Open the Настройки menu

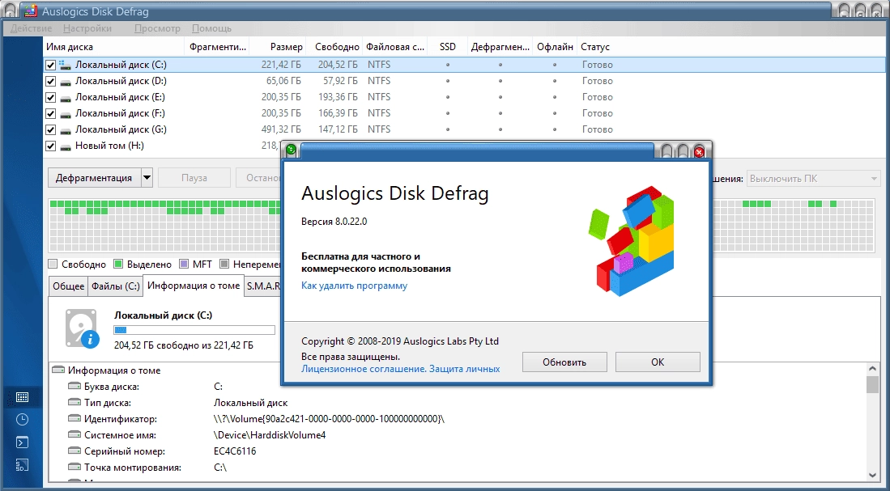pyautogui.click(x=87, y=28)
